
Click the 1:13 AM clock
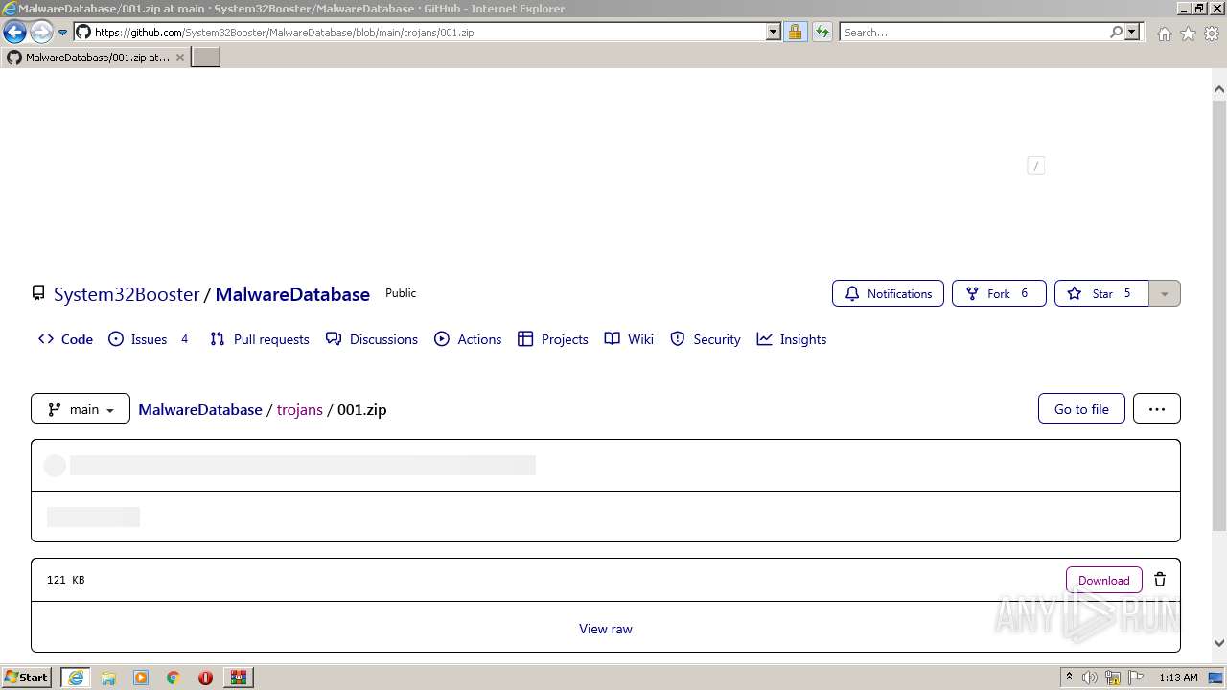pos(1178,678)
